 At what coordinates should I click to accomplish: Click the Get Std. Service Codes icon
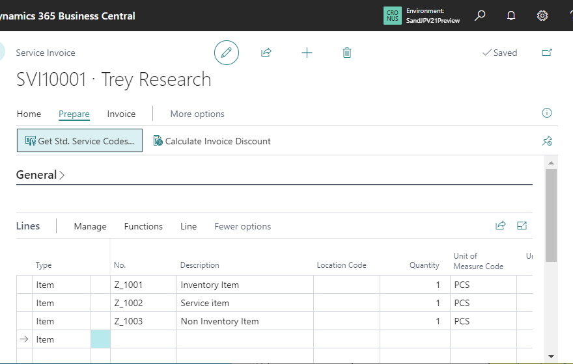31,141
